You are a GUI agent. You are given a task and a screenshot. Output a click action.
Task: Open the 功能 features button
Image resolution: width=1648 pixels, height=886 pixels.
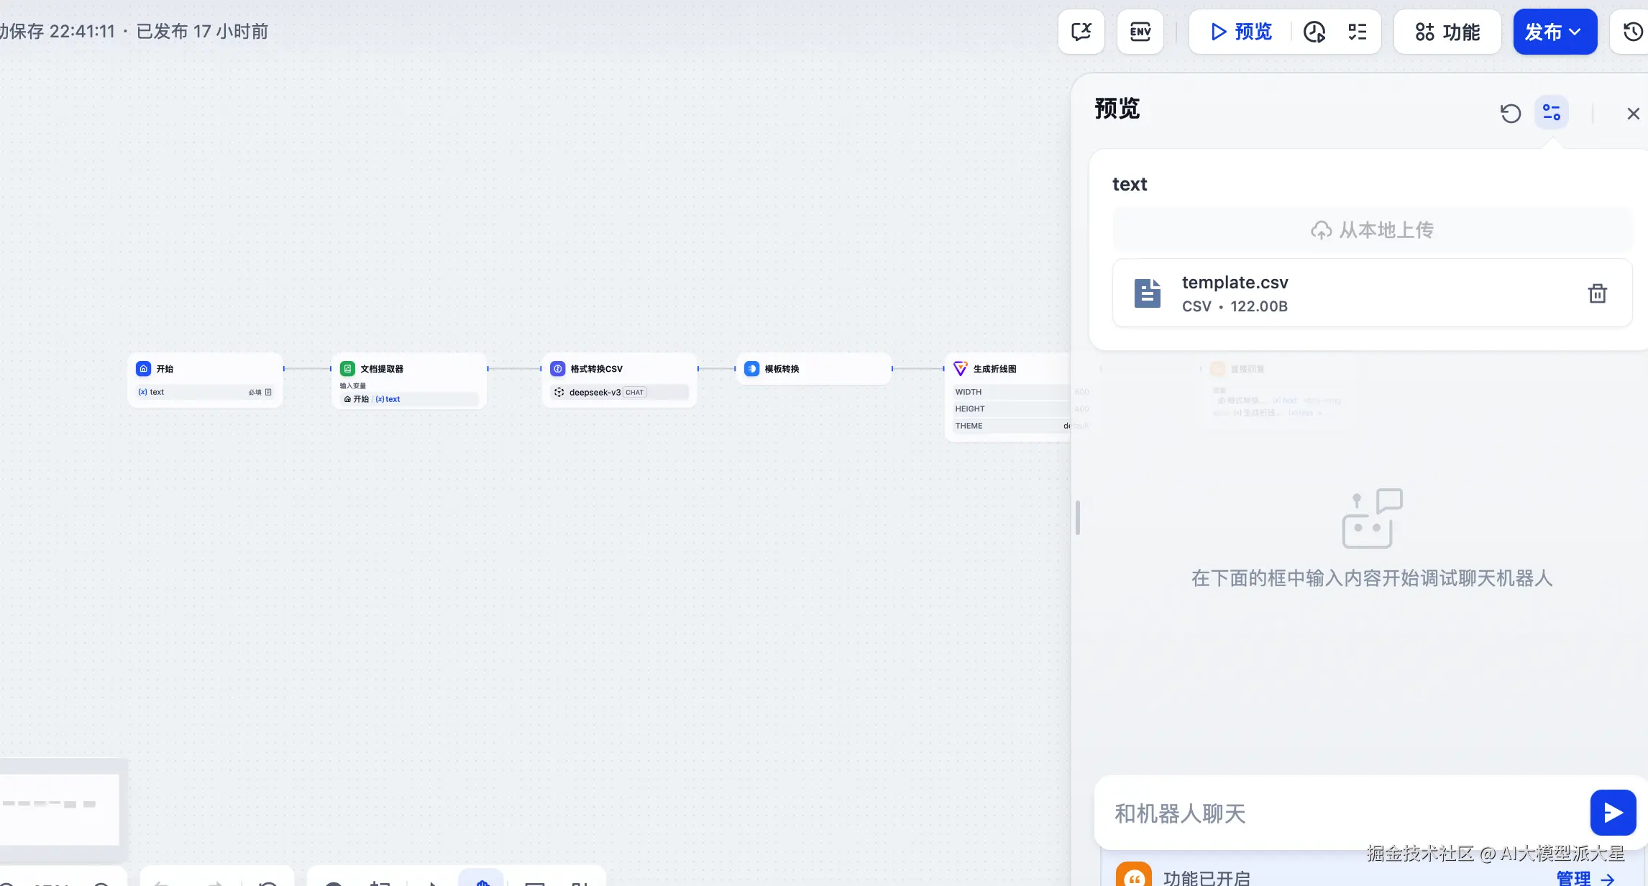(x=1447, y=32)
